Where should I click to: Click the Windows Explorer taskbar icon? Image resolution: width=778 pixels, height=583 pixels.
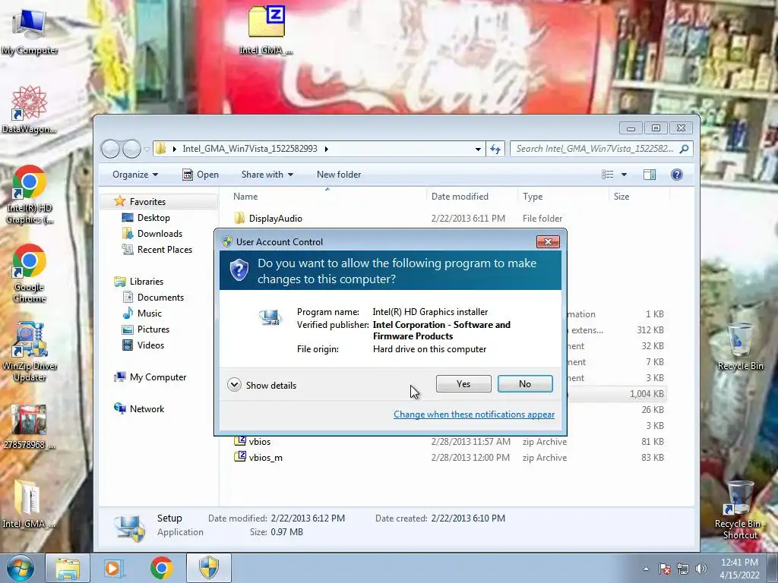click(x=68, y=568)
